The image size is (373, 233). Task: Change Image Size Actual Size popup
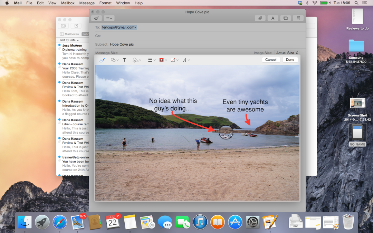click(x=286, y=53)
